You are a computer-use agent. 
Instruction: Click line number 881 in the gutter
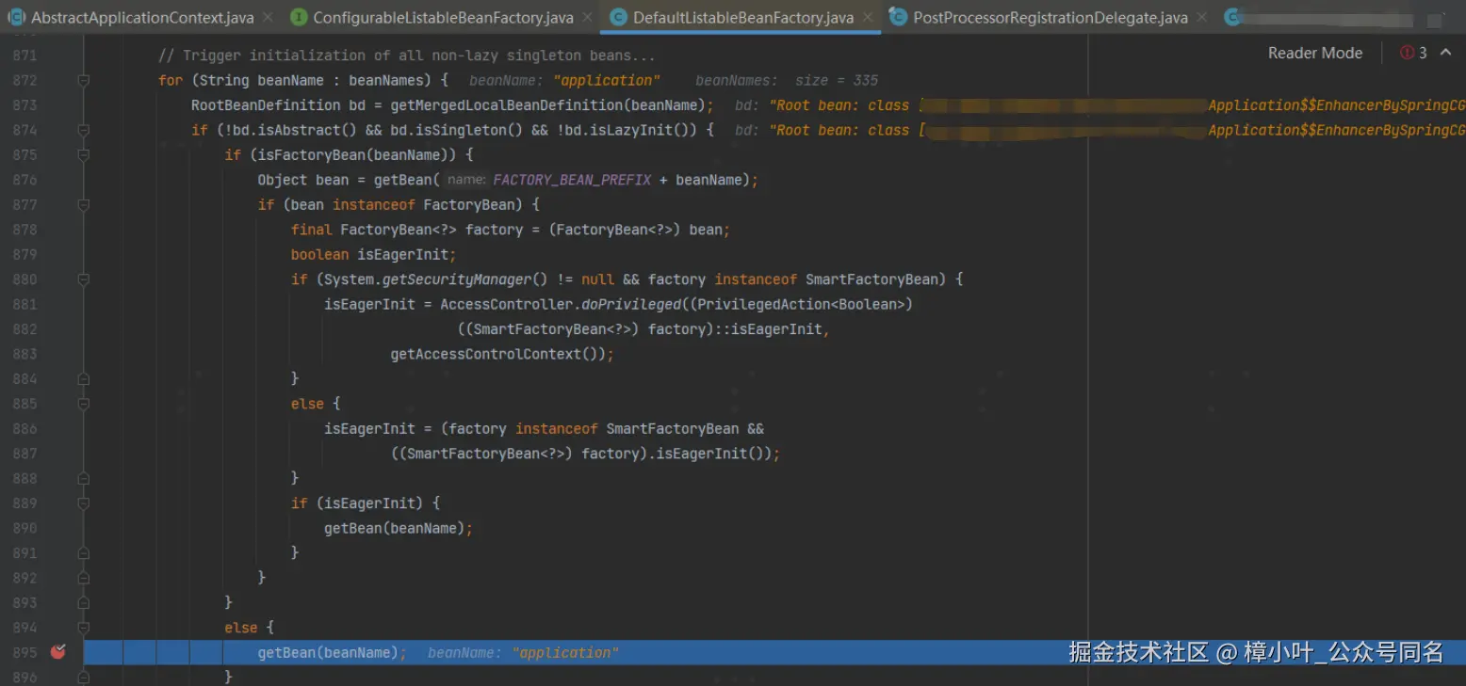tap(25, 304)
